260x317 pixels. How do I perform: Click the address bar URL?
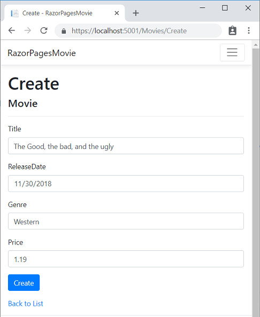(129, 31)
